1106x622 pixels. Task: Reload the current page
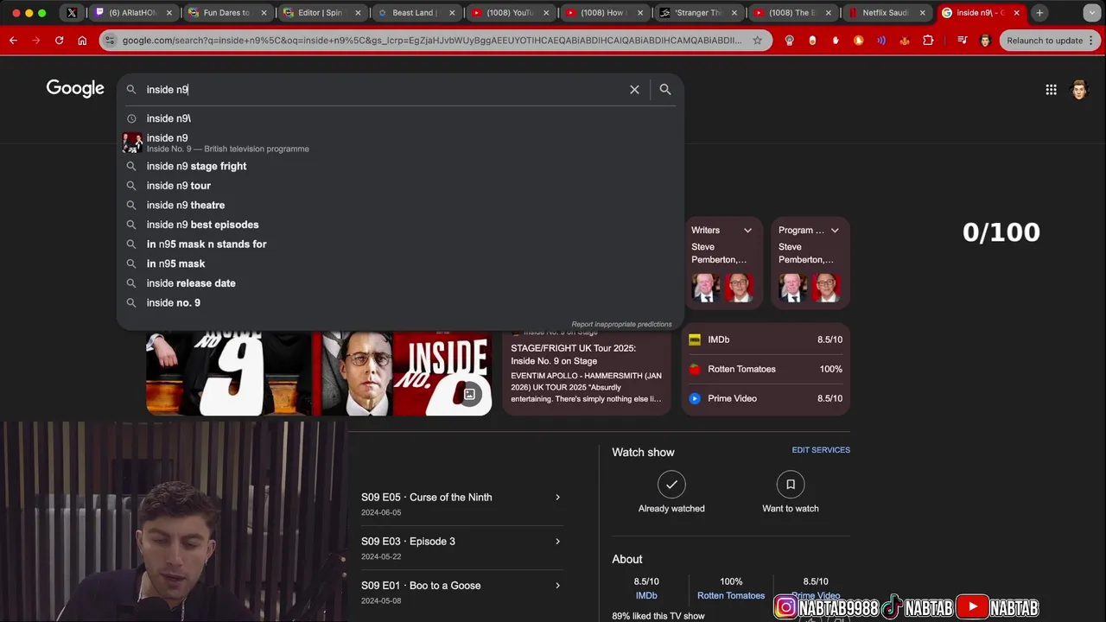(59, 41)
